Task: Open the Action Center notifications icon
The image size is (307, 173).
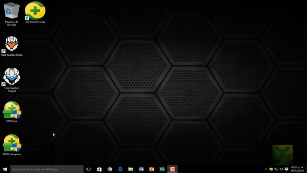Action: point(287,169)
